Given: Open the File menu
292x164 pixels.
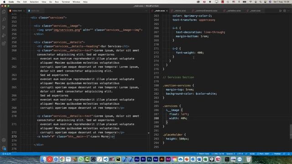Looking at the screenshot, I should click(x=18, y=2).
